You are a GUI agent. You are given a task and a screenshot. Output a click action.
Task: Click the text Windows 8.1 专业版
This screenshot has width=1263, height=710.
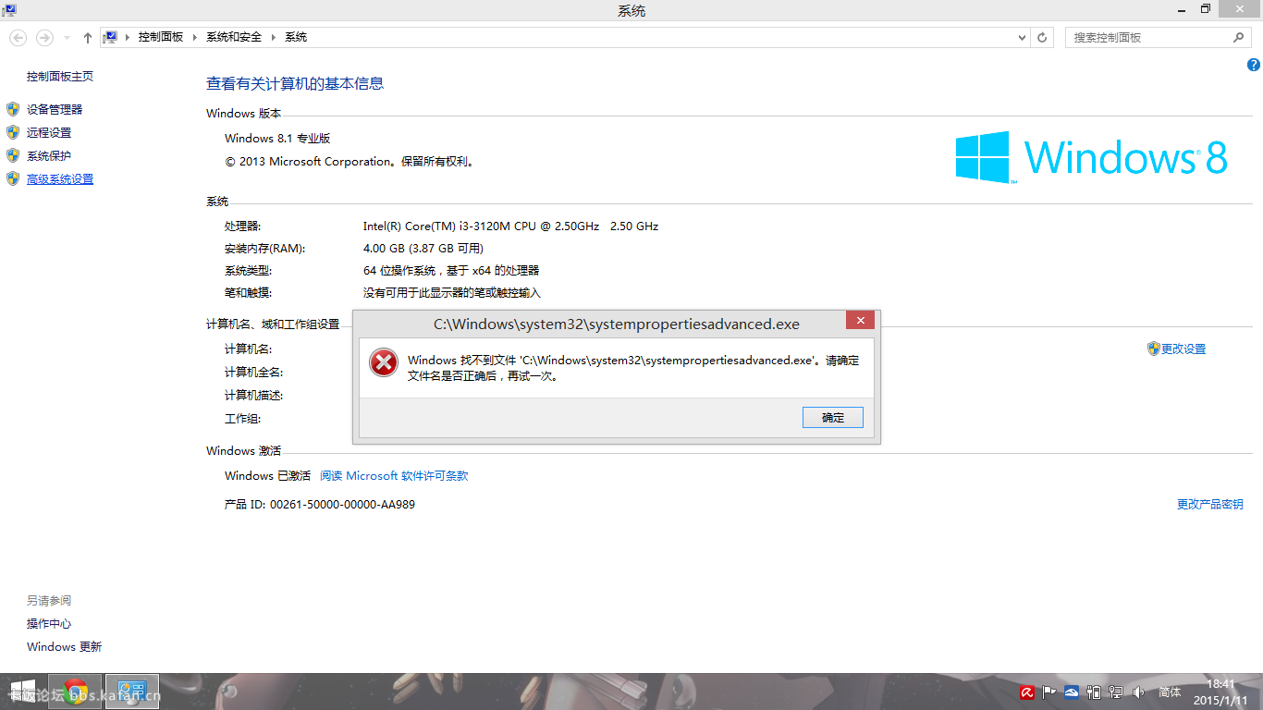(277, 138)
